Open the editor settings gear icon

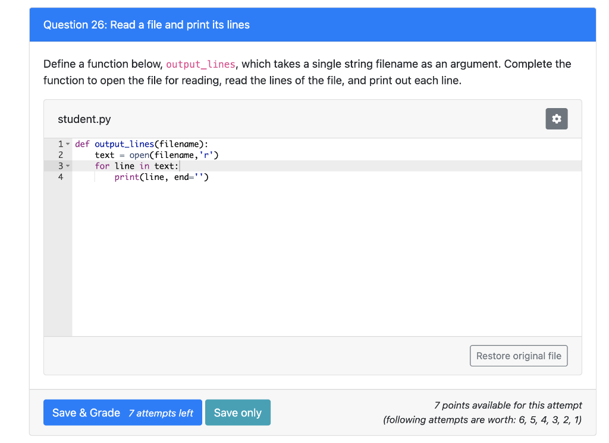(556, 119)
